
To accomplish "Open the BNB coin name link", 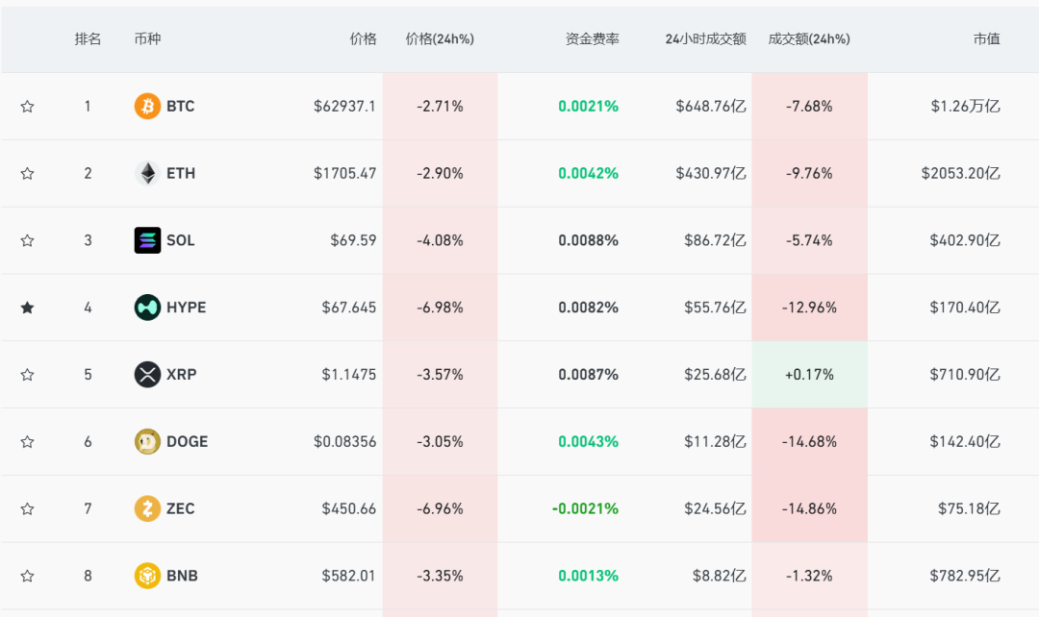I will pyautogui.click(x=182, y=576).
